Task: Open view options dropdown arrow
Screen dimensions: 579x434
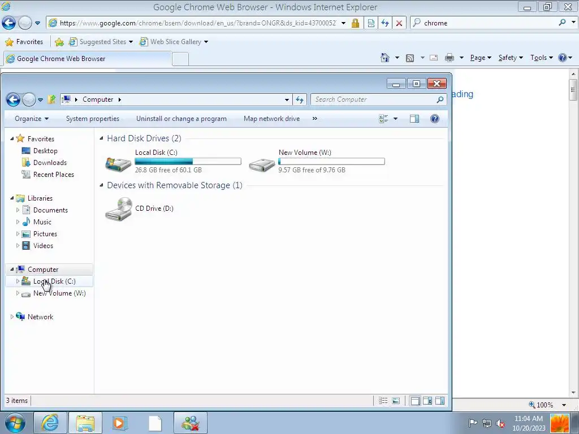Action: coord(395,119)
